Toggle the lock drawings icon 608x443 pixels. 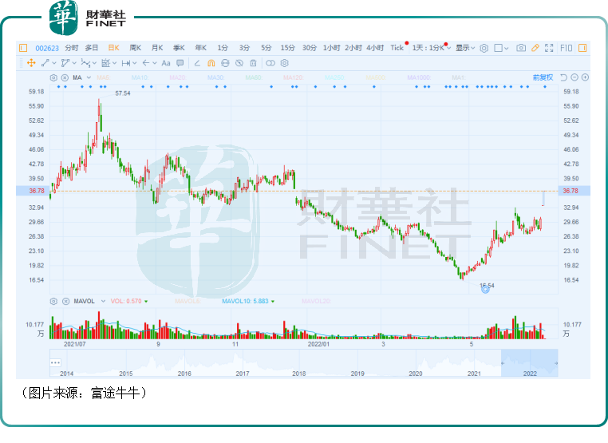tap(225, 63)
